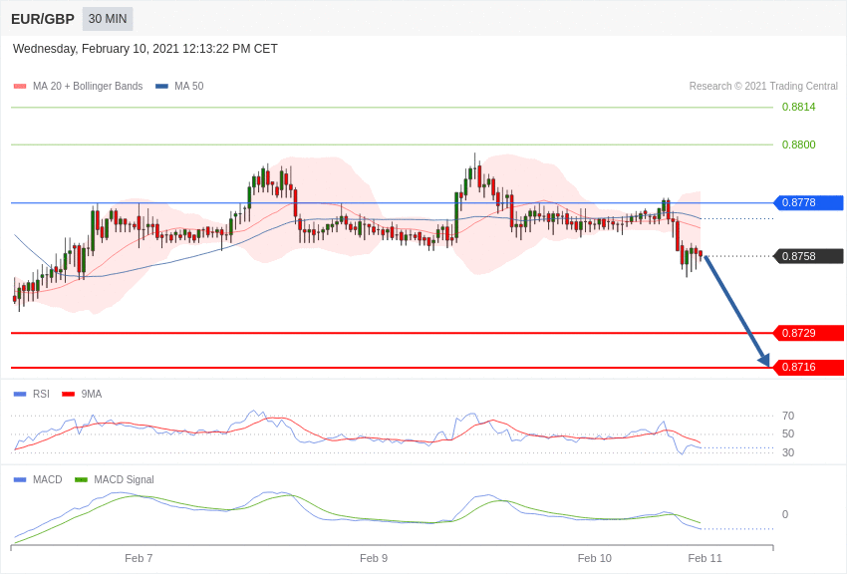Click the 'MACD' legend label
This screenshot has width=847, height=574.
click(x=48, y=479)
